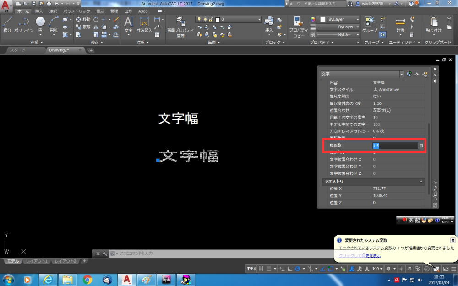The height and width of the screenshot is (286, 458).
Task: Click the 寸法記入 (Dimension) tool
Action: point(144,24)
